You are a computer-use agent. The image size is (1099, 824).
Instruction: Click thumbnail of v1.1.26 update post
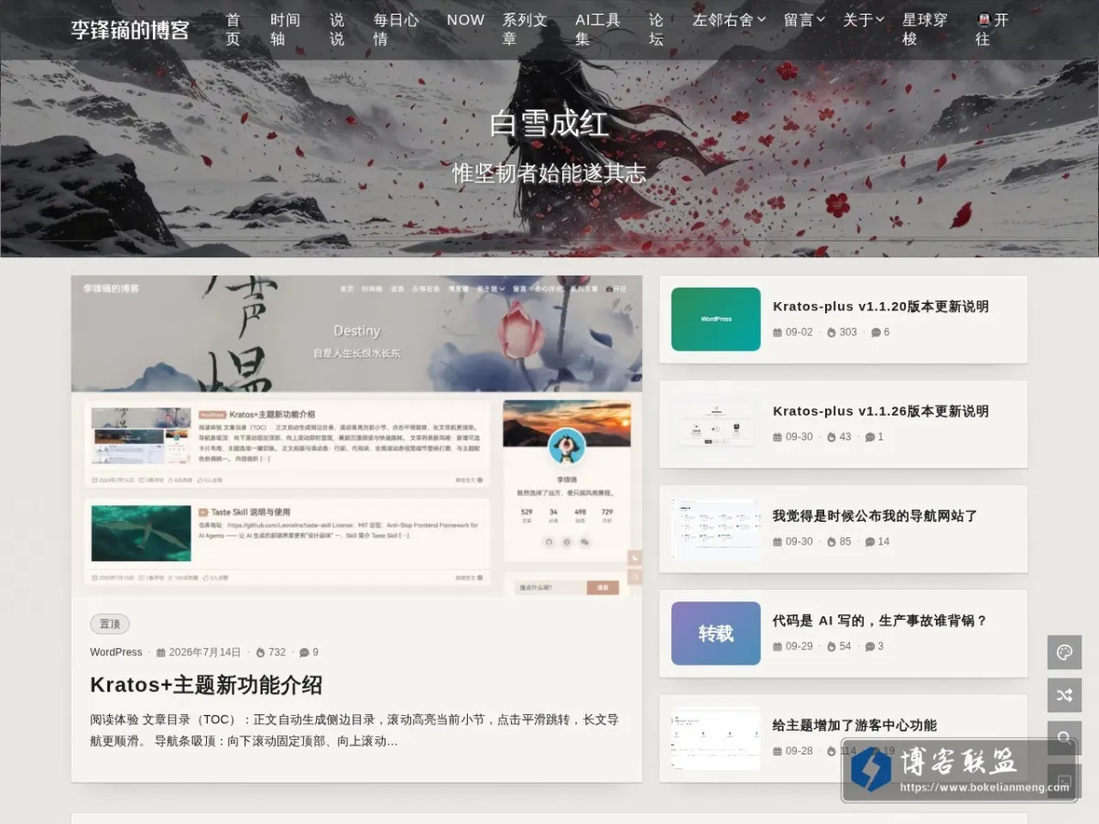point(716,424)
